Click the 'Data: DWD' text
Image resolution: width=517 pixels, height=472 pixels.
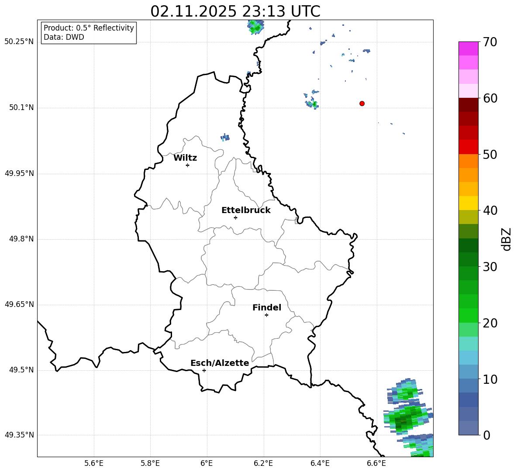[x=64, y=37]
